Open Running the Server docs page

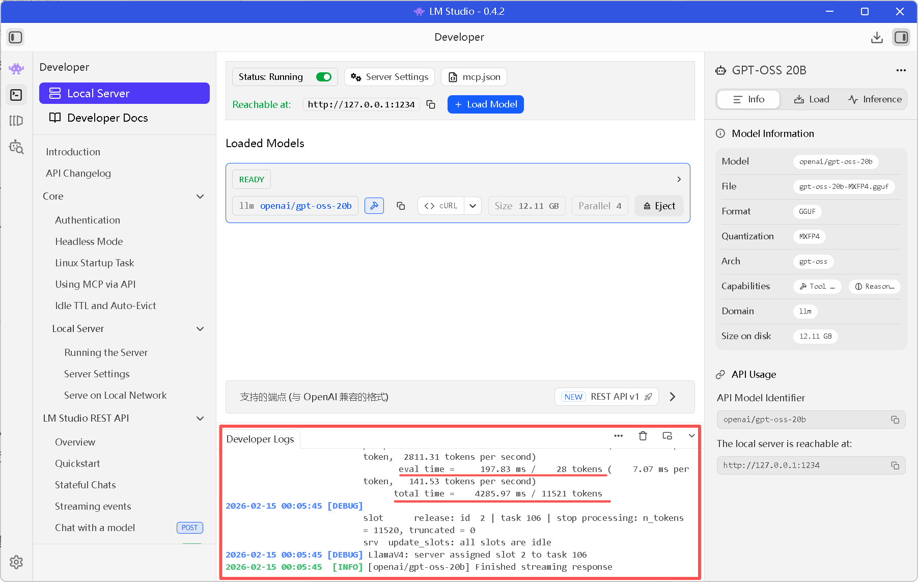tap(106, 352)
